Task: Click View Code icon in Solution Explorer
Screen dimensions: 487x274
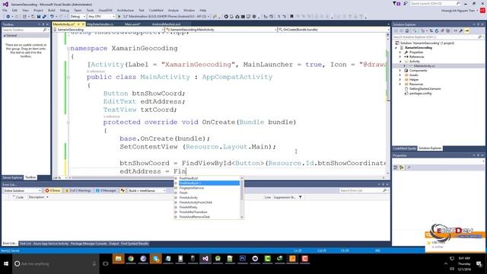Action: 455,30
